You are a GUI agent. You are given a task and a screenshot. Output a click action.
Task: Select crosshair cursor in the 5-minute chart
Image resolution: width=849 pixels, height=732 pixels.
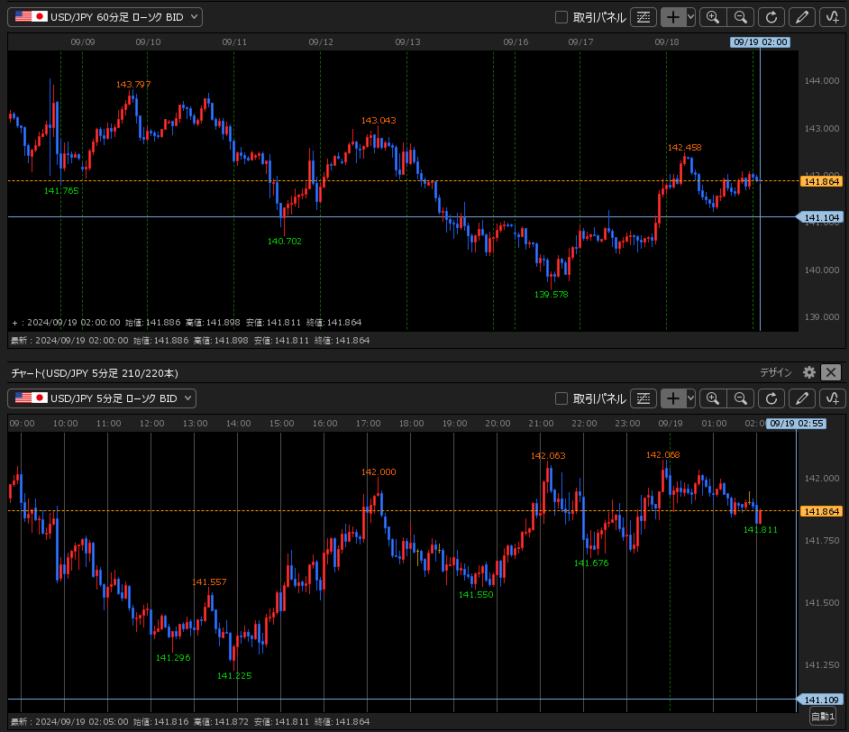coord(672,398)
